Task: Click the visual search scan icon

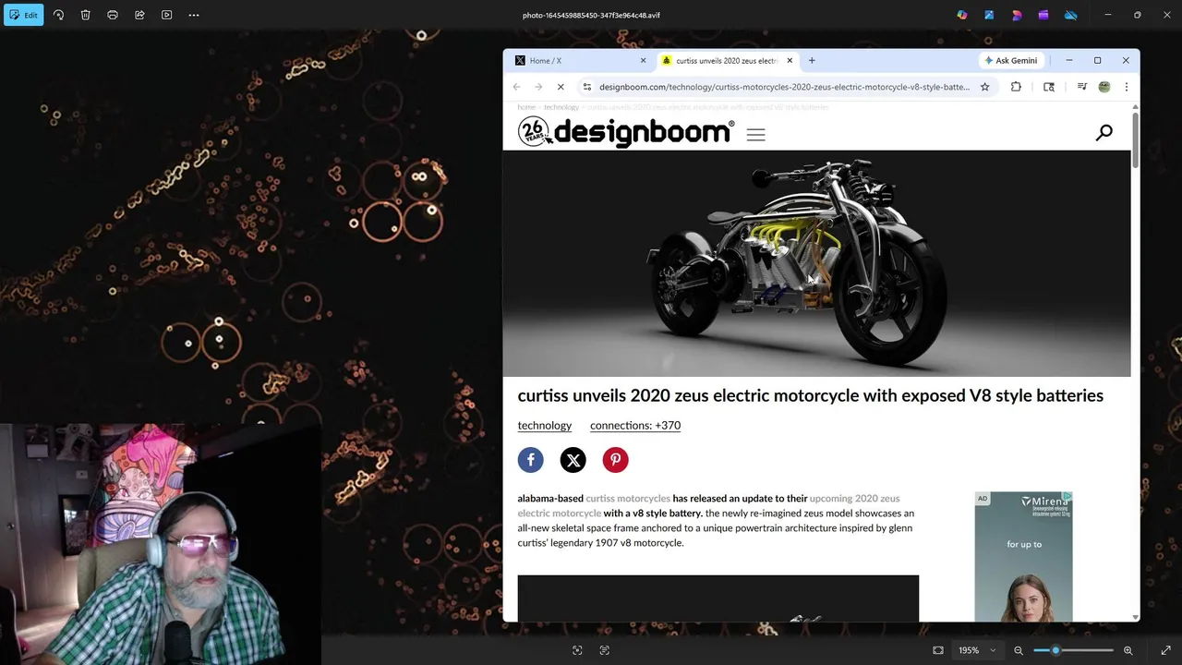Action: point(577,650)
